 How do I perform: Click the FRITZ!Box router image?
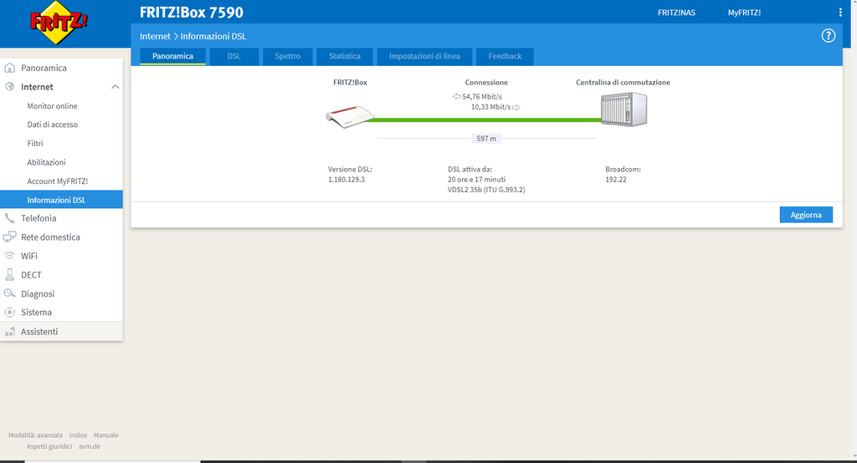(x=351, y=116)
